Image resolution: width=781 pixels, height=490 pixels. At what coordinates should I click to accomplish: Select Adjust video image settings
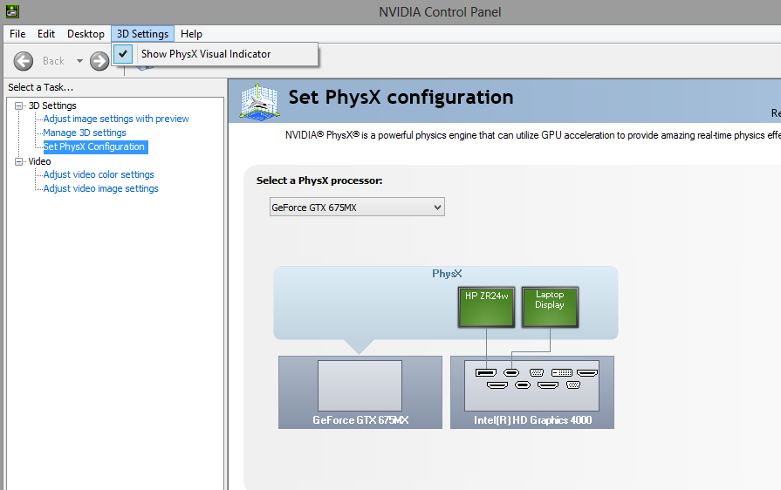click(100, 189)
